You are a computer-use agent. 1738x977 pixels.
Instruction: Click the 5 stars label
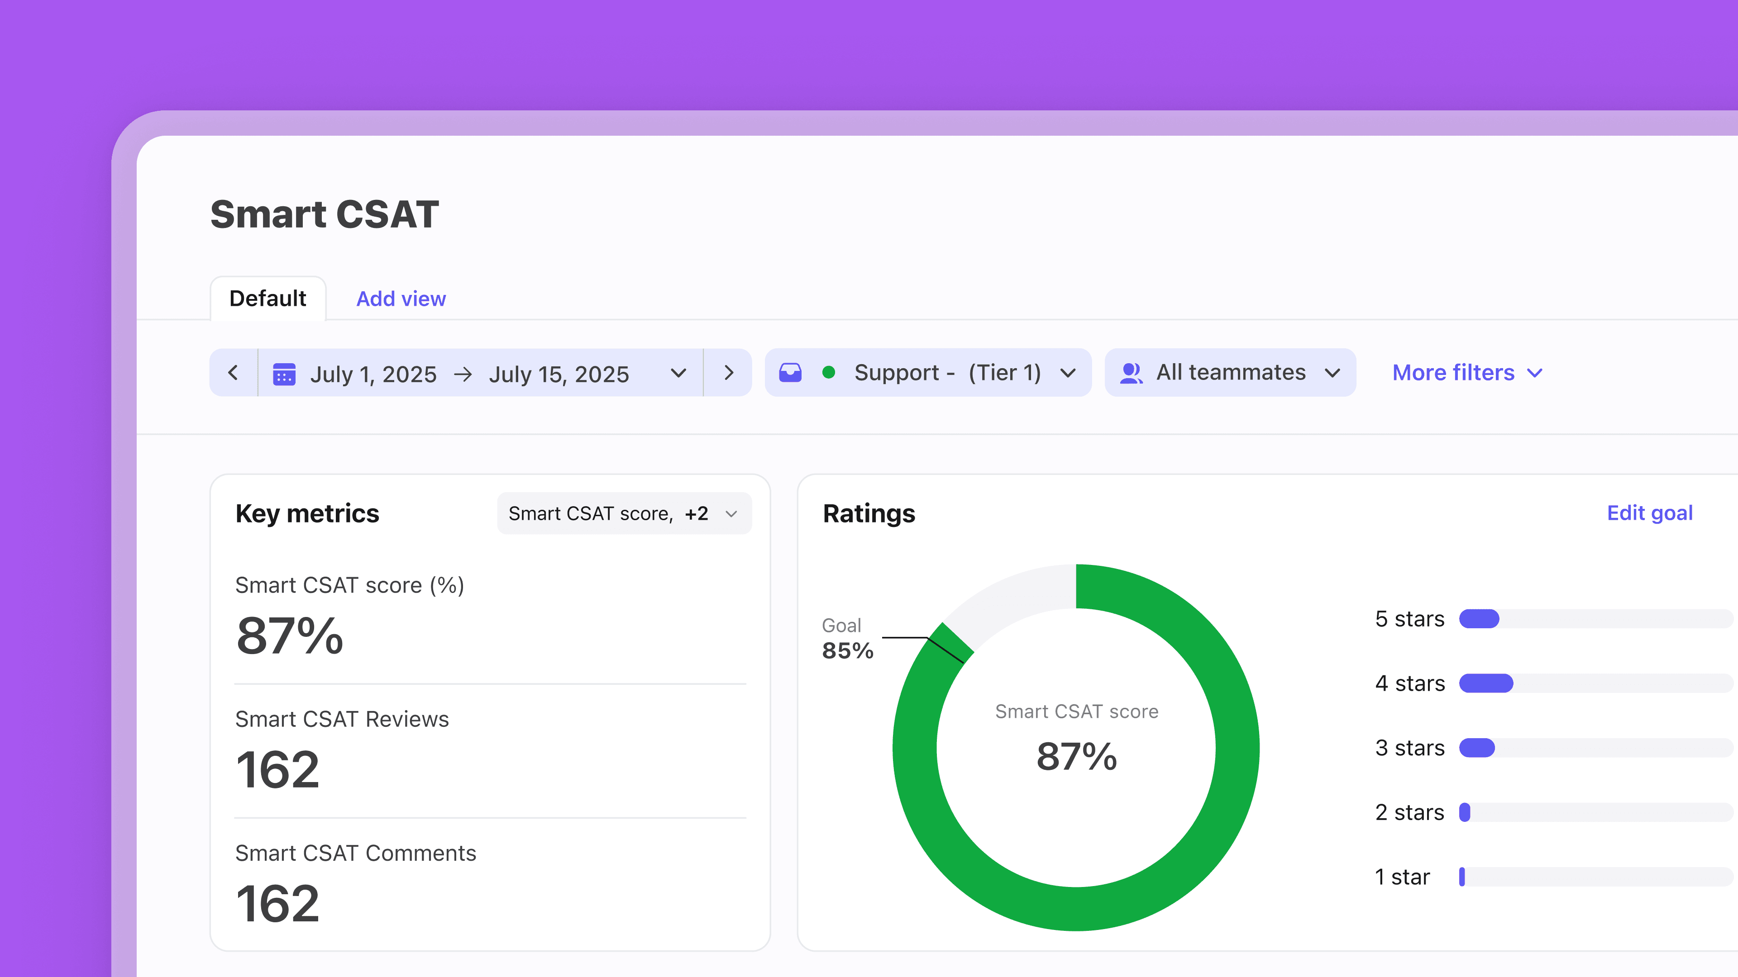(x=1410, y=619)
